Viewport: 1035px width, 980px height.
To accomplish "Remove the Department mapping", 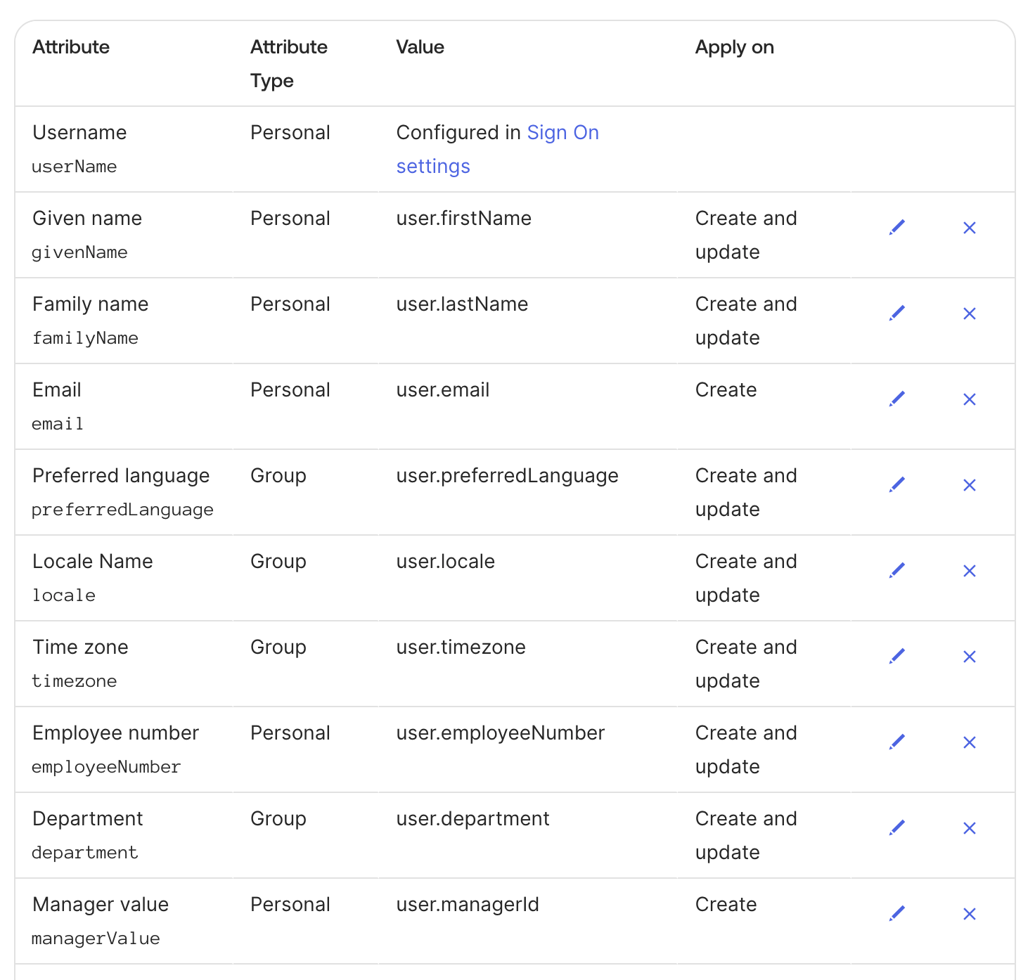I will pyautogui.click(x=969, y=828).
